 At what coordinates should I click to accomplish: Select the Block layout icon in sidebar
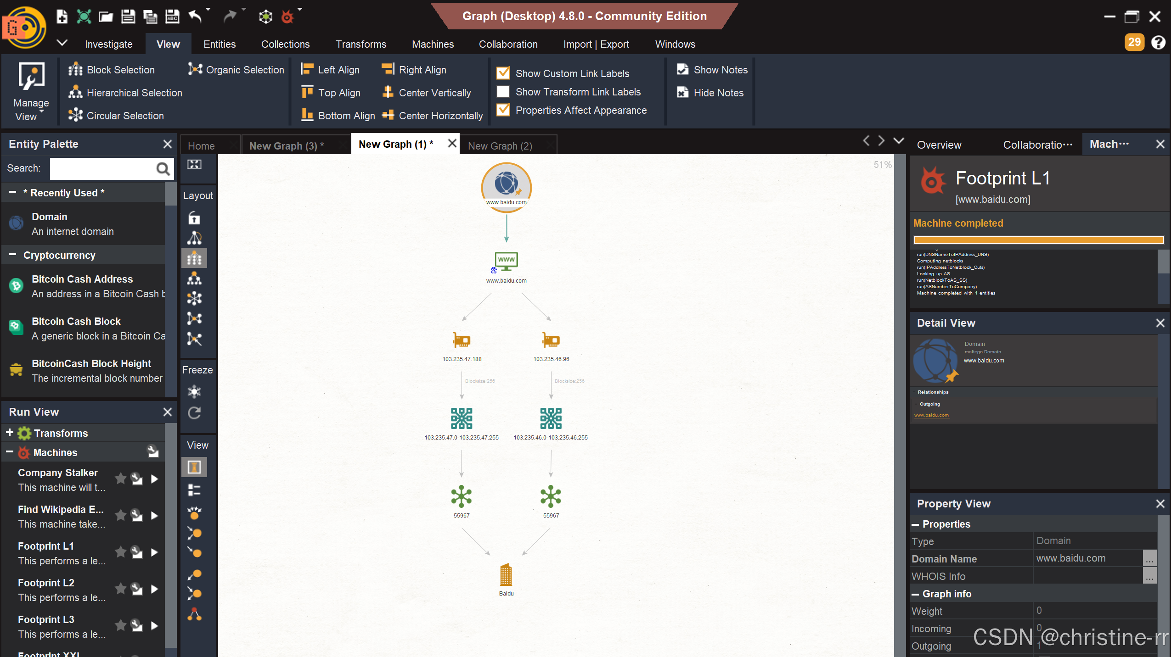pos(194,258)
